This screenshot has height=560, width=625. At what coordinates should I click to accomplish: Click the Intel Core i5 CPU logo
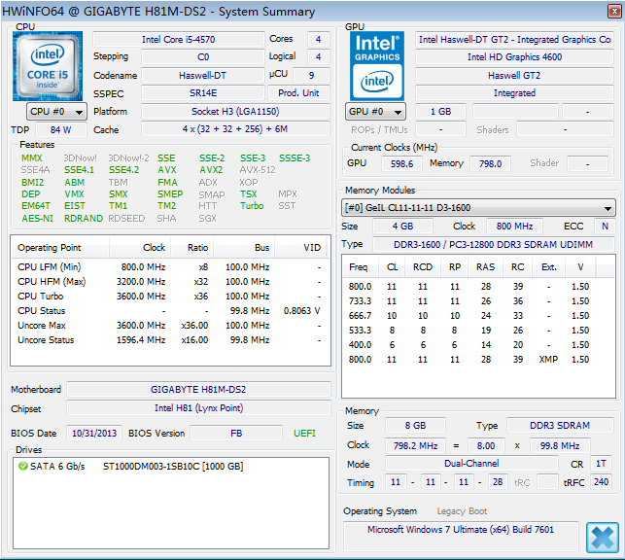click(48, 66)
